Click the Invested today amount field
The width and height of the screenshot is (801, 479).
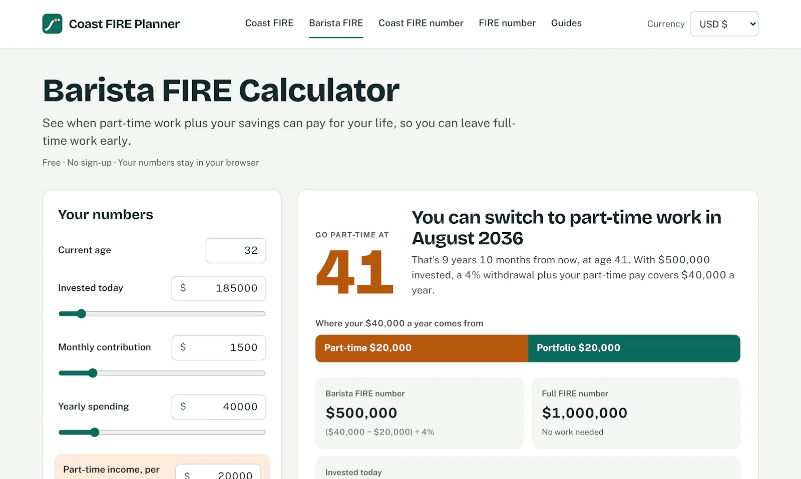[219, 288]
